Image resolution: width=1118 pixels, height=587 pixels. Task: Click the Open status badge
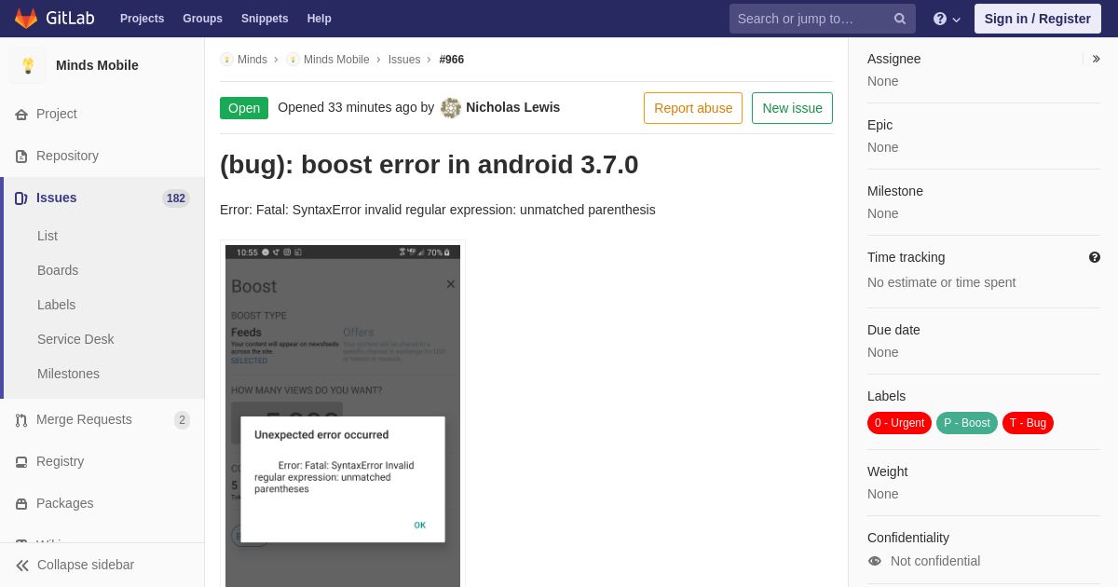click(x=244, y=108)
